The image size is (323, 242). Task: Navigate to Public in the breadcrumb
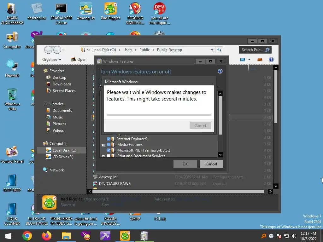tap(144, 50)
